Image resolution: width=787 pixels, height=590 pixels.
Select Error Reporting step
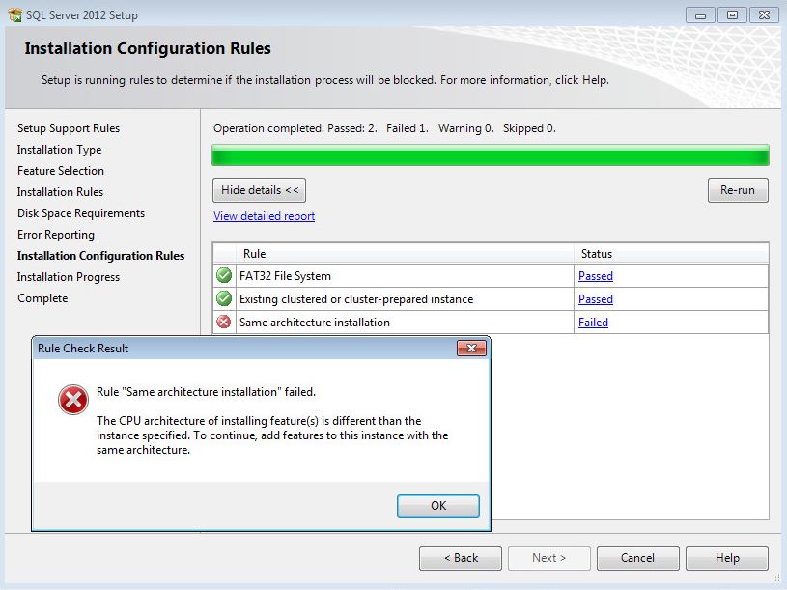[x=56, y=235]
